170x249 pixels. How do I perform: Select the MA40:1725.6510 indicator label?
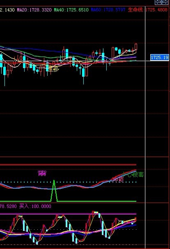coord(71,10)
